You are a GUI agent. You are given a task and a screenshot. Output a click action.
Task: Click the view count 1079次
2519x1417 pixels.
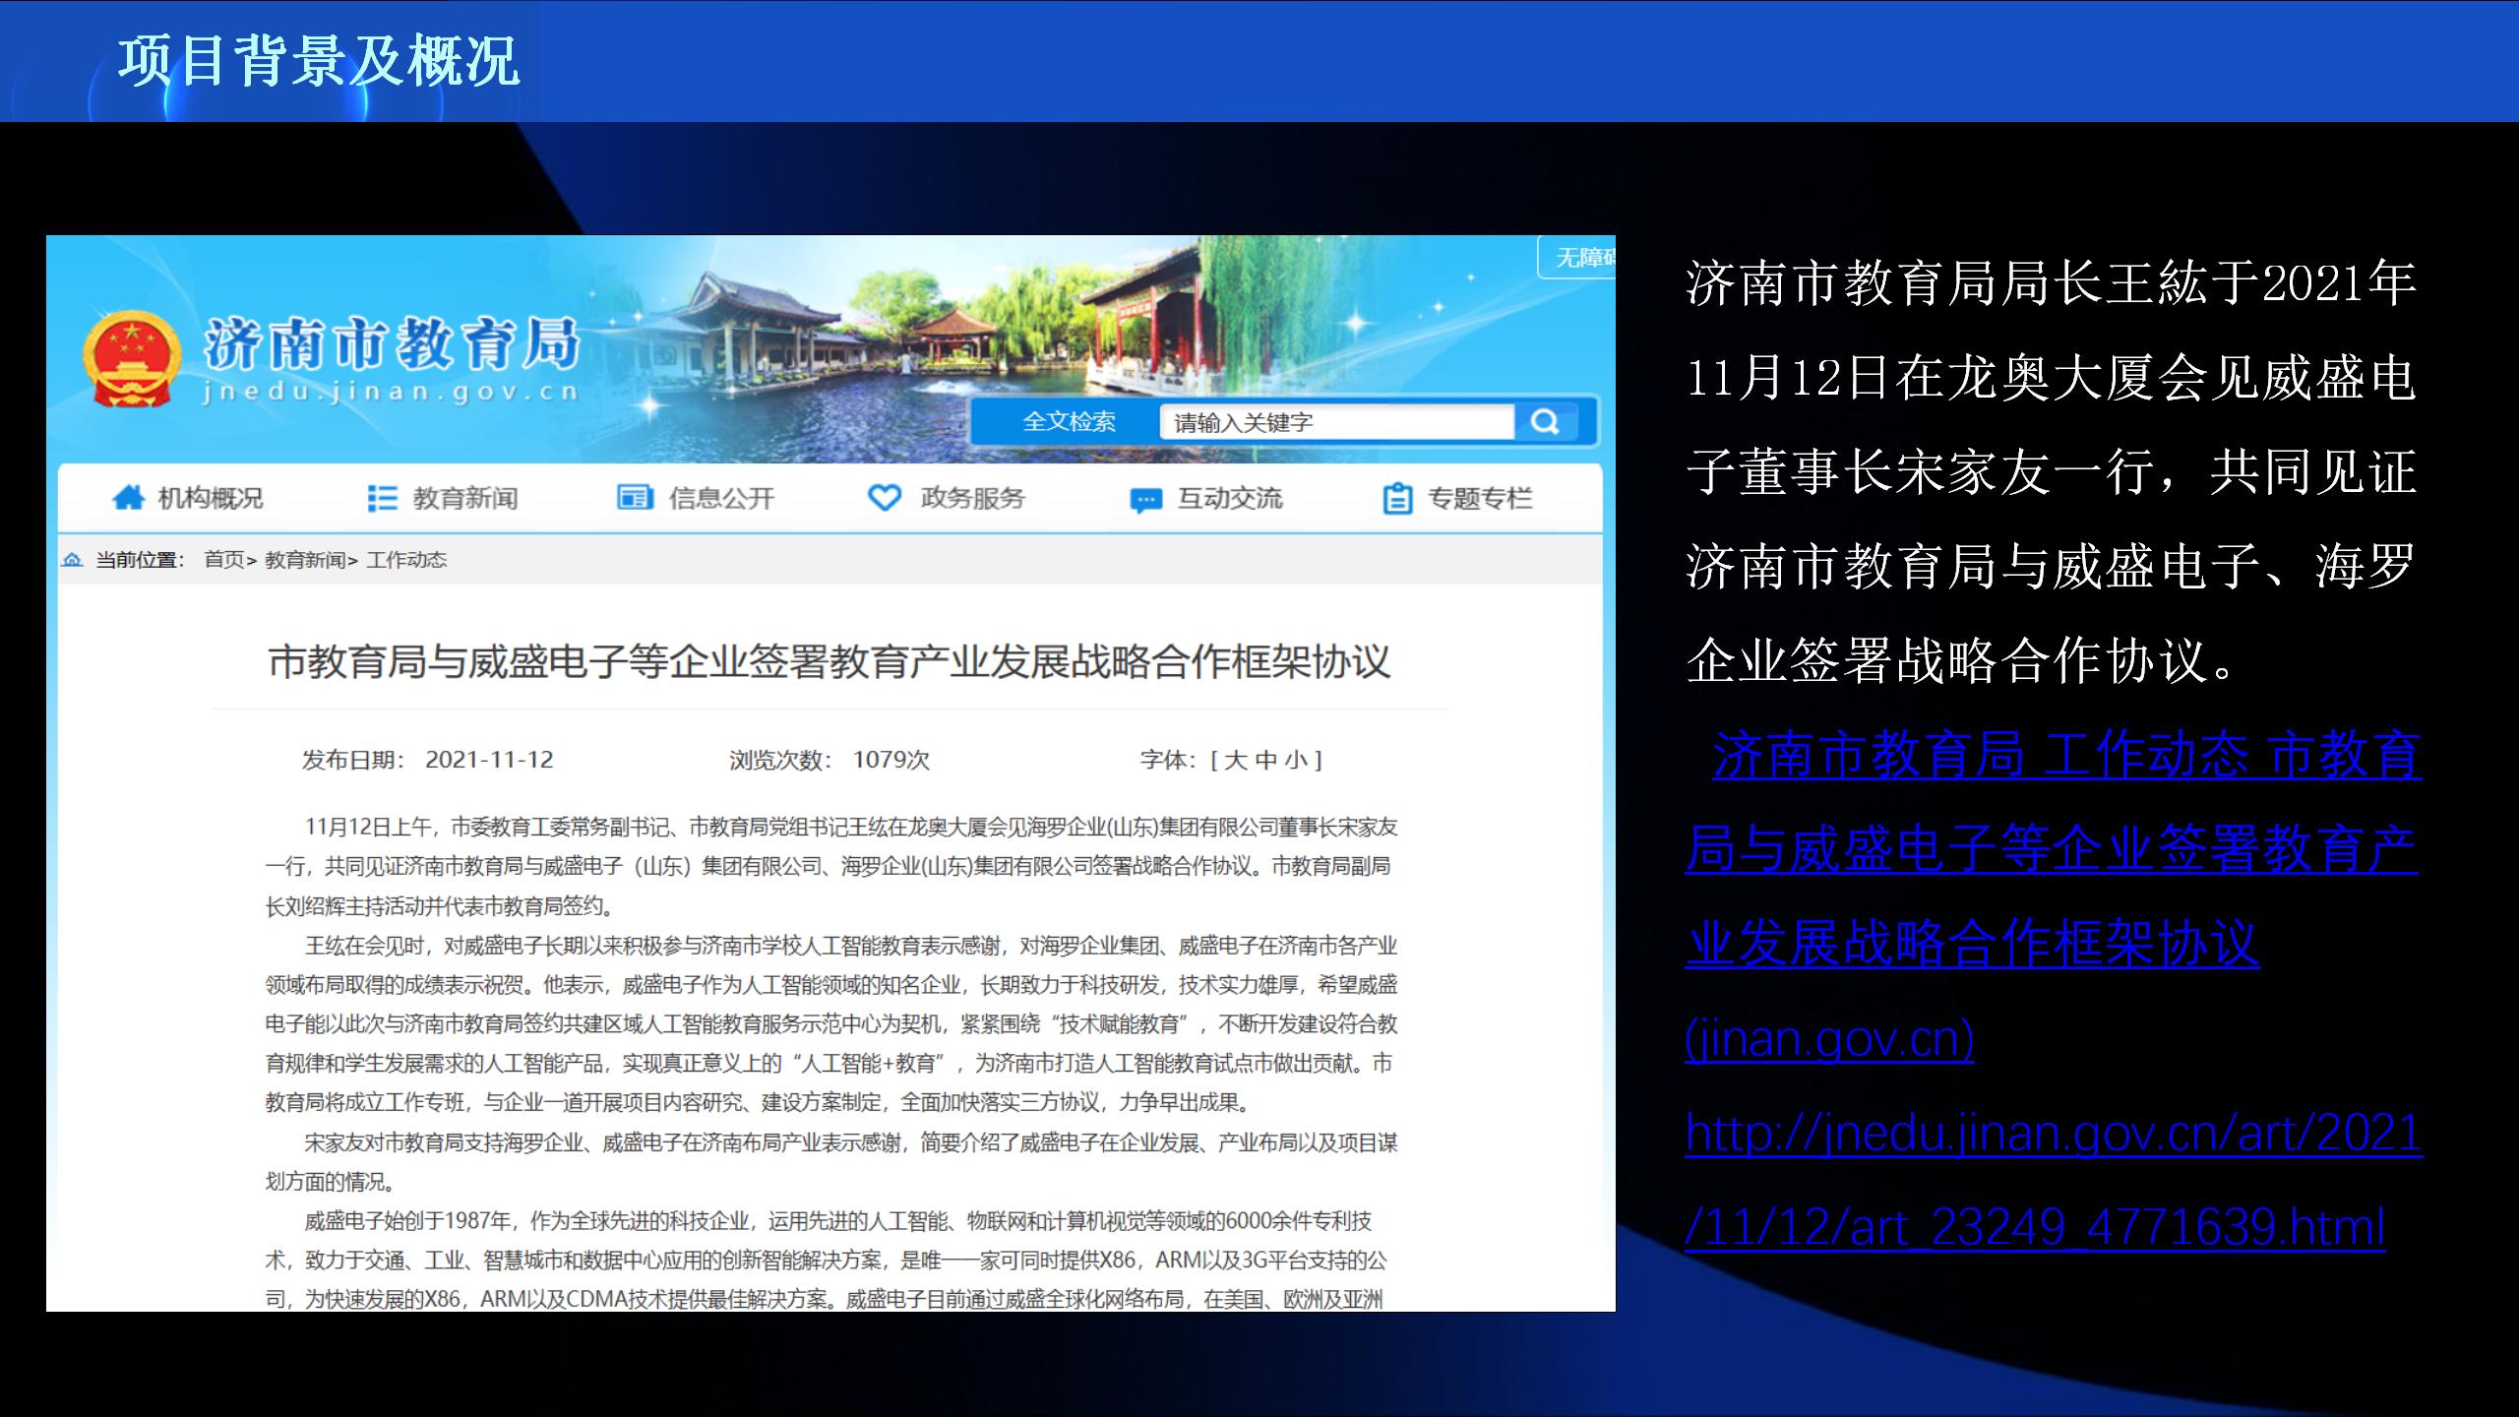(x=891, y=760)
